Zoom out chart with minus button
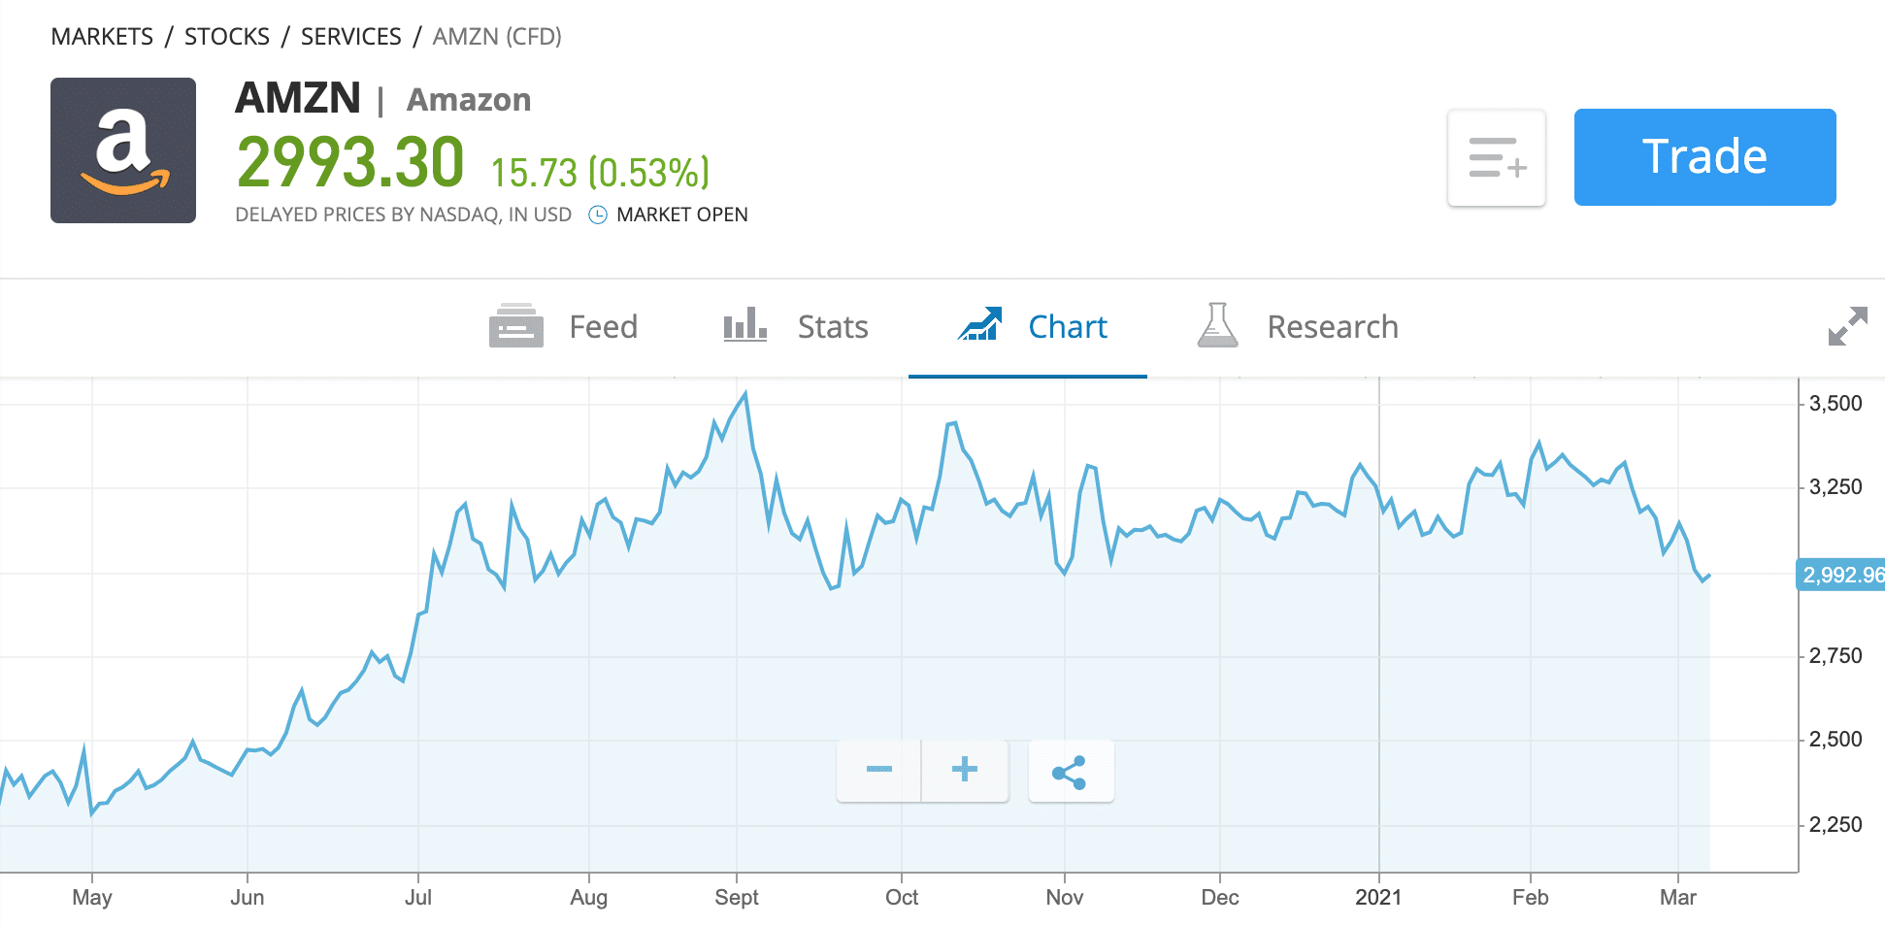The width and height of the screenshot is (1885, 926). [879, 771]
